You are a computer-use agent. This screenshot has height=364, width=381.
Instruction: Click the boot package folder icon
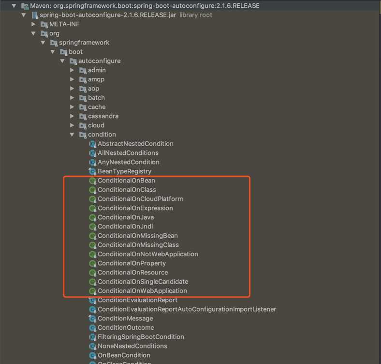pos(64,52)
